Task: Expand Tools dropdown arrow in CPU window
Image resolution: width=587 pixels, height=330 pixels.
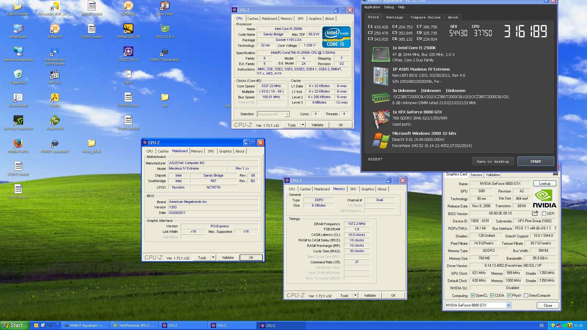Action: coord(303,125)
